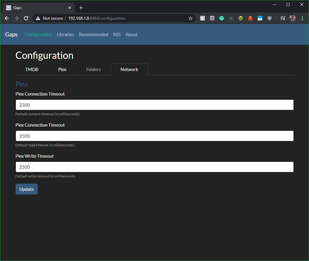The width and height of the screenshot is (309, 261).
Task: Open a new browser tab
Action: [81, 8]
